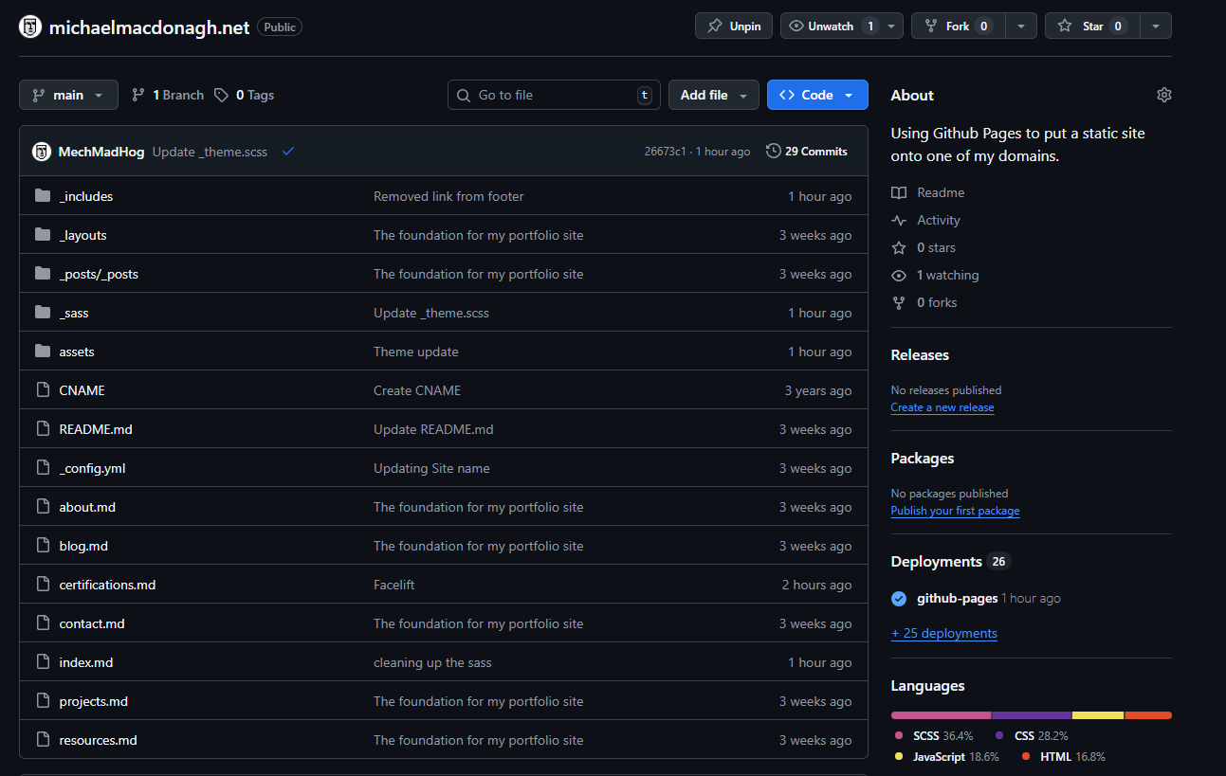The height and width of the screenshot is (776, 1226).
Task: View 1 Branch list
Action: click(168, 95)
